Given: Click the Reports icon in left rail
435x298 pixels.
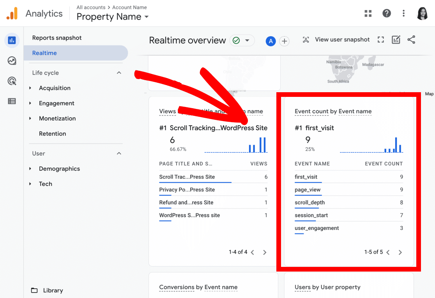Looking at the screenshot, I should point(12,40).
